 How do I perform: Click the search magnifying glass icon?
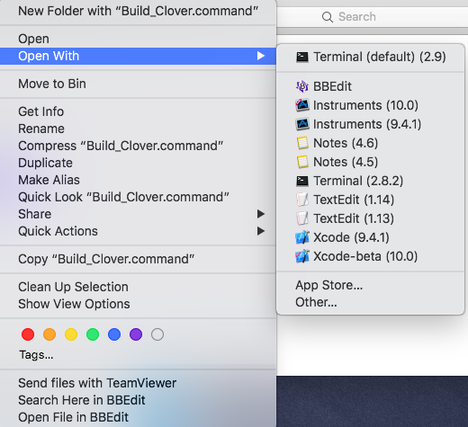pos(328,17)
